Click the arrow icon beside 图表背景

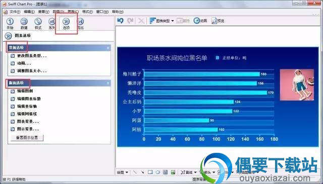[13, 122]
